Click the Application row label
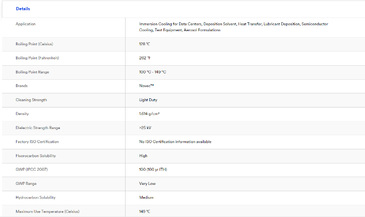The height and width of the screenshot is (217, 365). pos(26,24)
